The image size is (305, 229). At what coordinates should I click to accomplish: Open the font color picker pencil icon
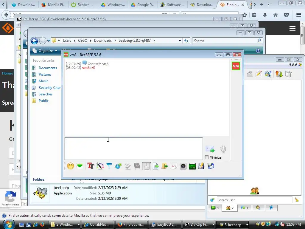point(100,166)
